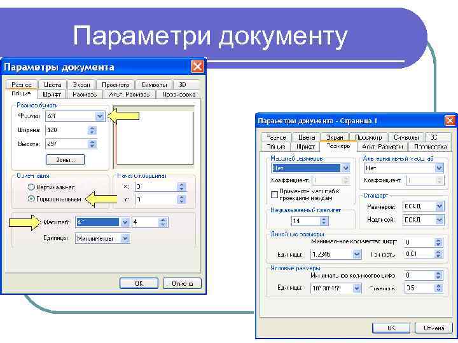The width and height of the screenshot is (458, 343).
Task: Select Размеры tab in left dialog
Action: [85, 94]
